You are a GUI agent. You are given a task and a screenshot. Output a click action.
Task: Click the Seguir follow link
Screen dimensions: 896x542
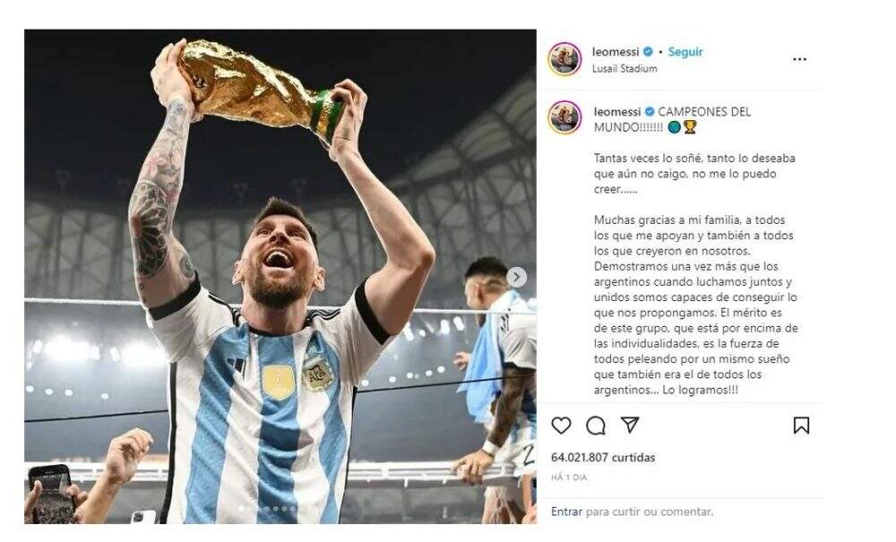[x=685, y=52]
